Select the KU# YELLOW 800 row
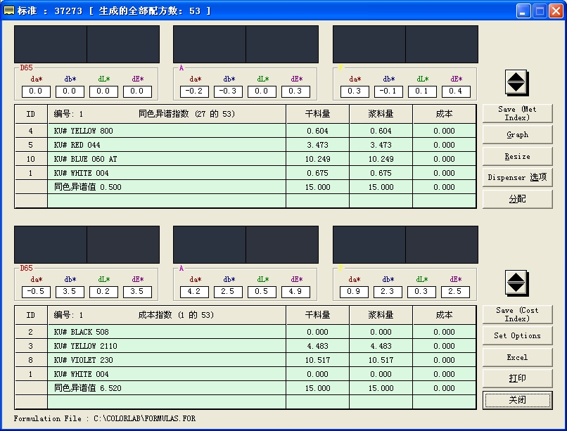The width and height of the screenshot is (567, 431). point(246,131)
